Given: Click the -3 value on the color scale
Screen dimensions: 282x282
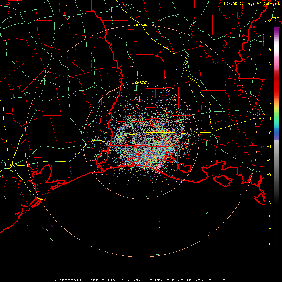Looking at the screenshot, I should (x=269, y=174).
